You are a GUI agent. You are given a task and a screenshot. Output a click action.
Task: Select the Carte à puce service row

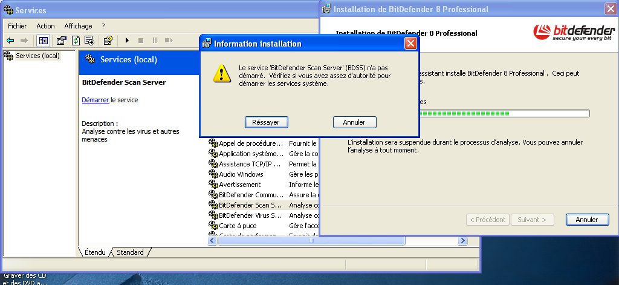(264, 226)
